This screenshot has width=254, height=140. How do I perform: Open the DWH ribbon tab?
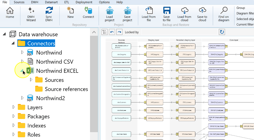click(35, 2)
